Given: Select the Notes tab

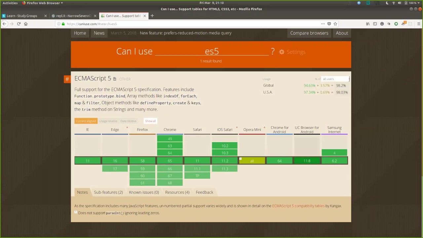Looking at the screenshot, I should pyautogui.click(x=82, y=192).
